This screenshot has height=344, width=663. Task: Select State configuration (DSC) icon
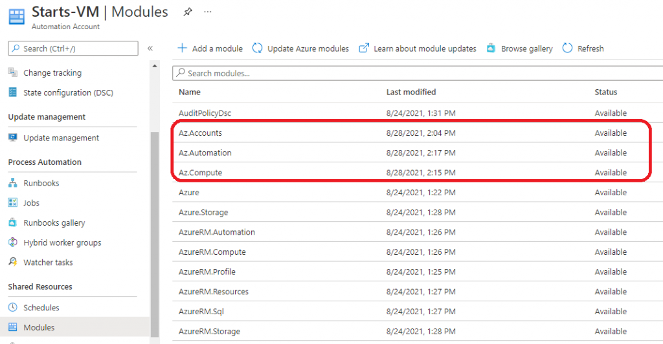coord(13,92)
